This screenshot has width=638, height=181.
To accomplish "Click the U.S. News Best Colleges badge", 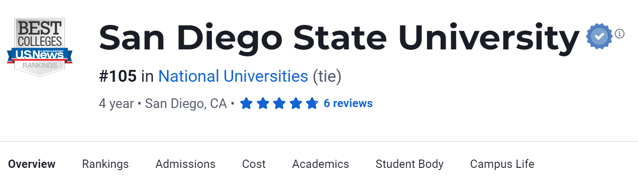I will click(x=40, y=47).
